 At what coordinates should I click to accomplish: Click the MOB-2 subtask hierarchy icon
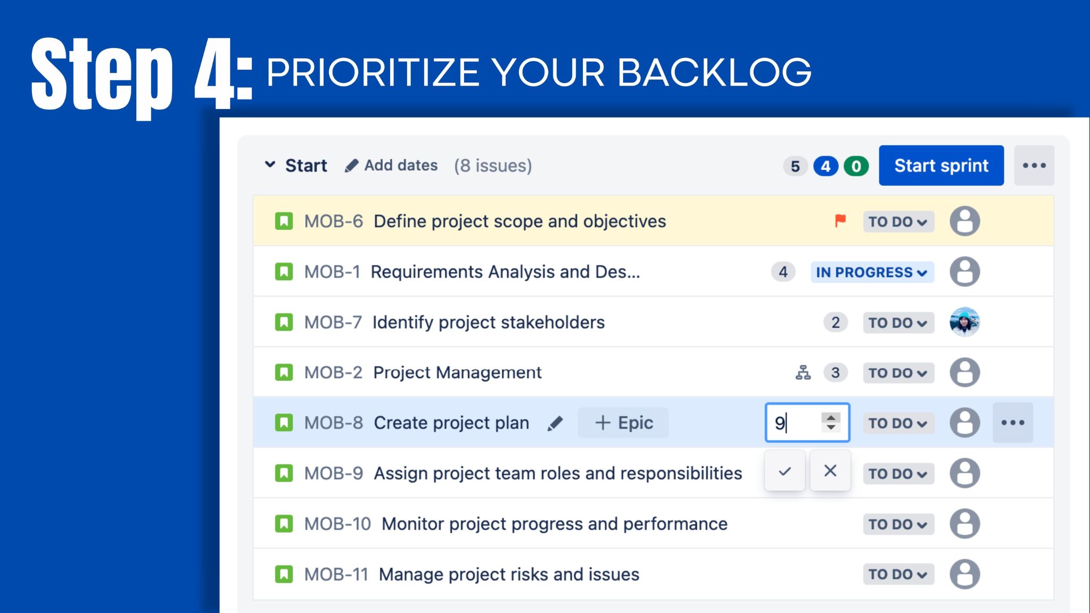[x=803, y=372]
